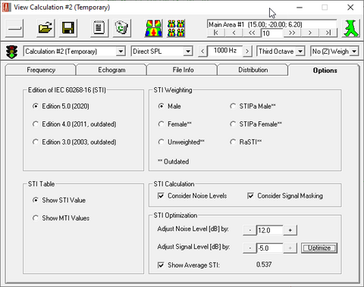Decrease frequency with left arrow beside 1000 Hz

coord(202,51)
